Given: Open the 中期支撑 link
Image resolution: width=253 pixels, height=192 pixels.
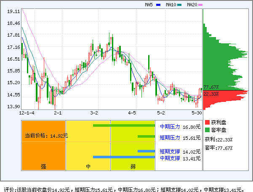Looking at the screenshot, I should [x=170, y=158].
